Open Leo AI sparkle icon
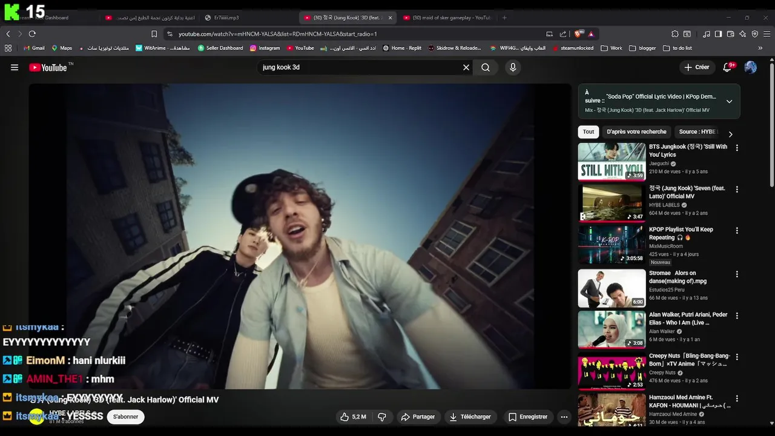 [743, 34]
